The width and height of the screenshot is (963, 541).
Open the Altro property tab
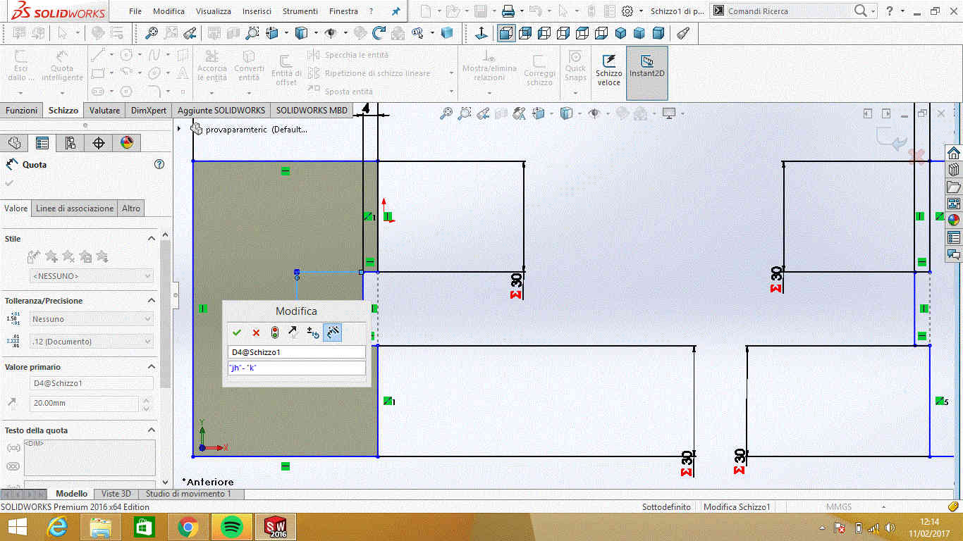(131, 208)
